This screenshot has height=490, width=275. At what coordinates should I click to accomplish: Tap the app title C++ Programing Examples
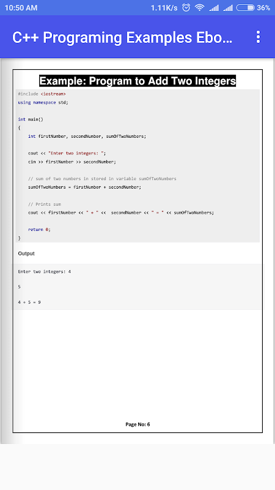point(122,37)
